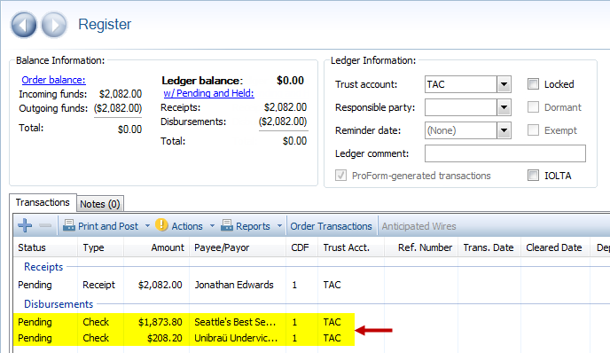
Task: Sort by the Cleared Date column header
Action: [554, 247]
